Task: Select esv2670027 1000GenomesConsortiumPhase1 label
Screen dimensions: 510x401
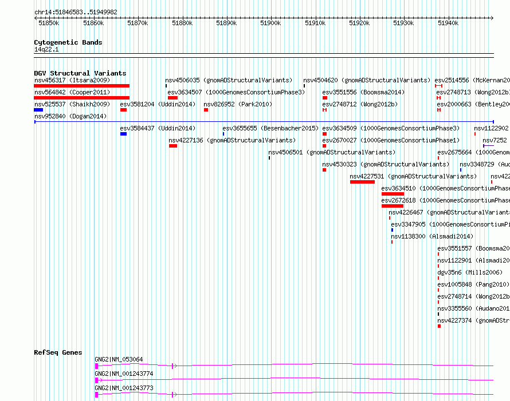Action: (x=391, y=140)
